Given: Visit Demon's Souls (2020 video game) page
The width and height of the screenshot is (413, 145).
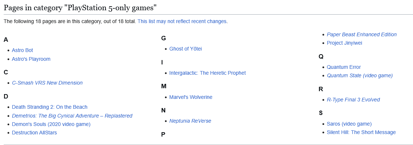Looking at the screenshot, I should click(x=51, y=124).
